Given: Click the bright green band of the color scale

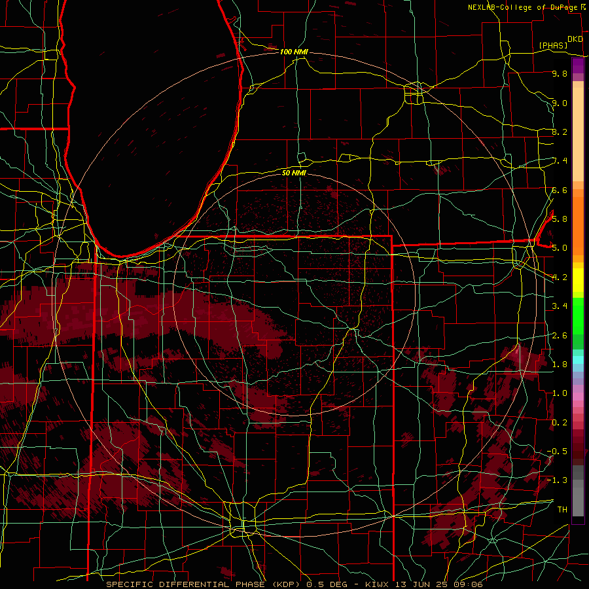Looking at the screenshot, I should 578,315.
